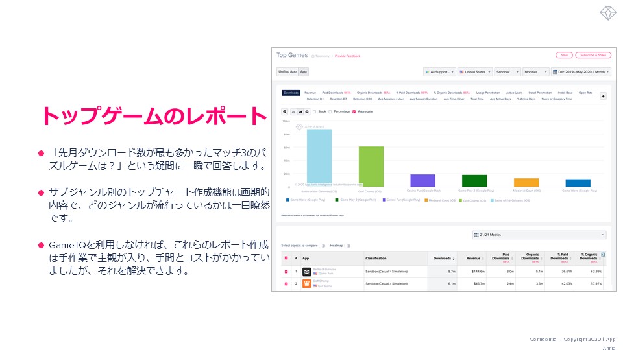Open the Provide Feedback link
Viewport: 623px width, 350px height.
tap(347, 56)
